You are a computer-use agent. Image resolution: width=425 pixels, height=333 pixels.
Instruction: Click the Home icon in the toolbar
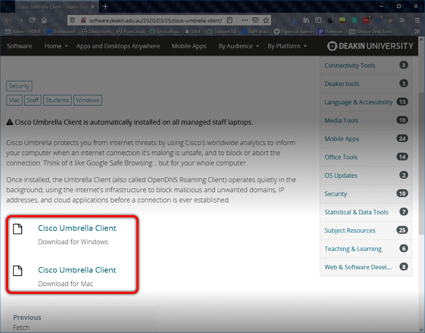coord(44,20)
